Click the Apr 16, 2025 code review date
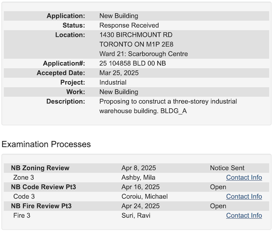273x232 pixels. click(140, 187)
